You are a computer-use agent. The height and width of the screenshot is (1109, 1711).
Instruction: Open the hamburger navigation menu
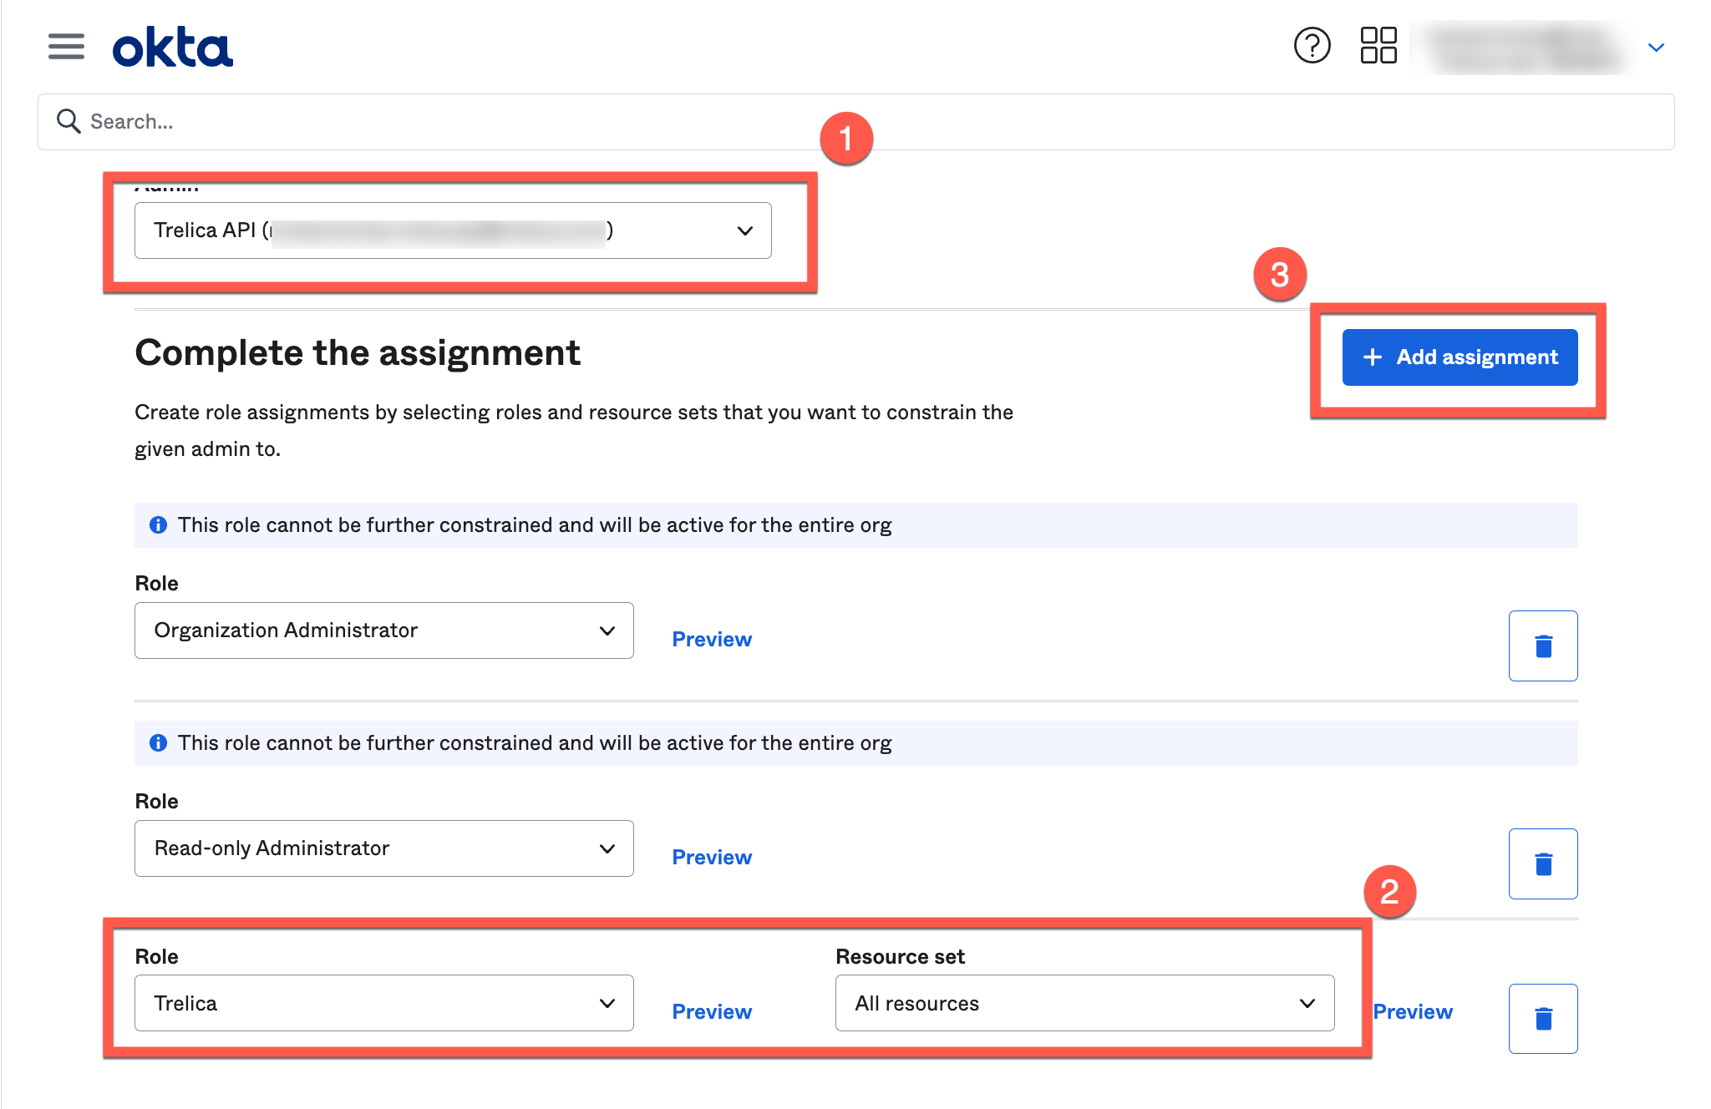point(66,47)
